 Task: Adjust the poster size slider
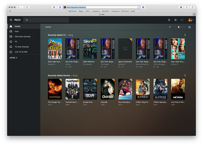point(182,27)
